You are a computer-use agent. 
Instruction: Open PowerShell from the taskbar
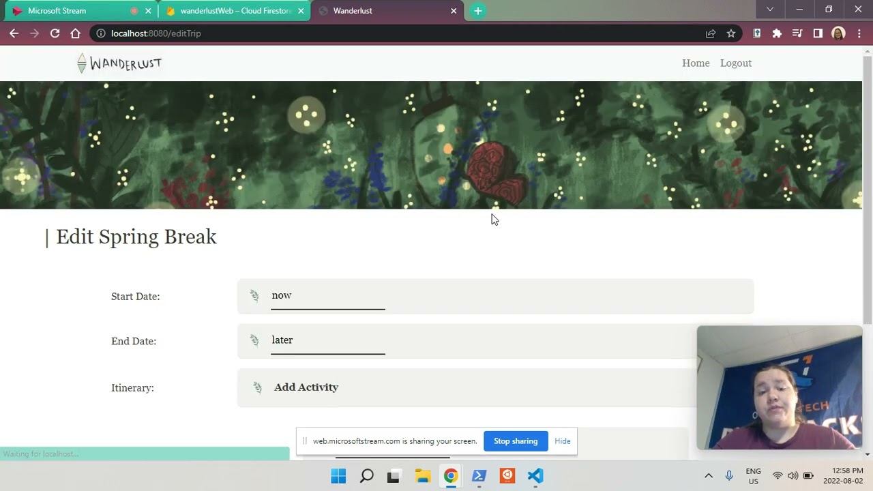coord(479,476)
